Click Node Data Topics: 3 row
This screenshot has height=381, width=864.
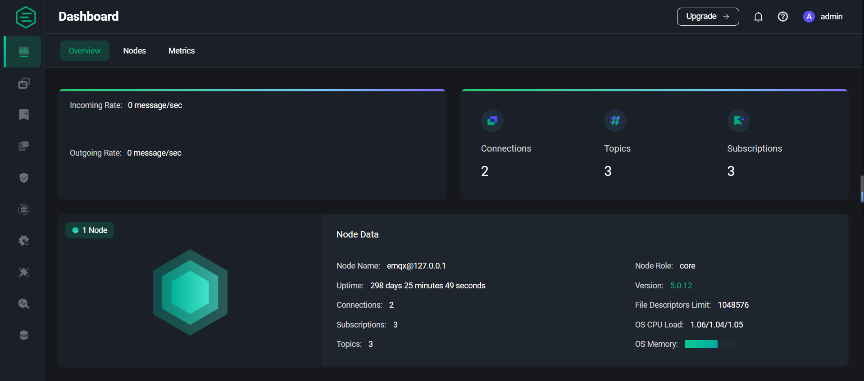[355, 344]
